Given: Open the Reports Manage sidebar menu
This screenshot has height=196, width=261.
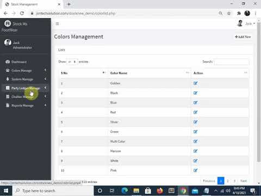Looking at the screenshot, I should coord(26,106).
